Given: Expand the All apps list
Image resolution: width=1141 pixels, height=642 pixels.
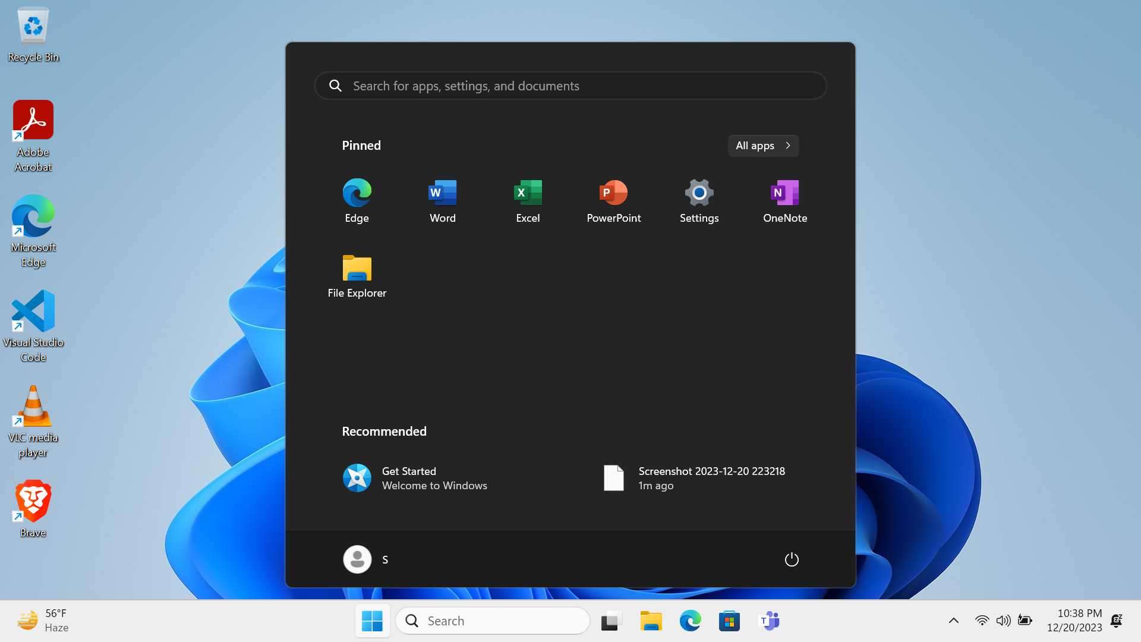Looking at the screenshot, I should (763, 146).
